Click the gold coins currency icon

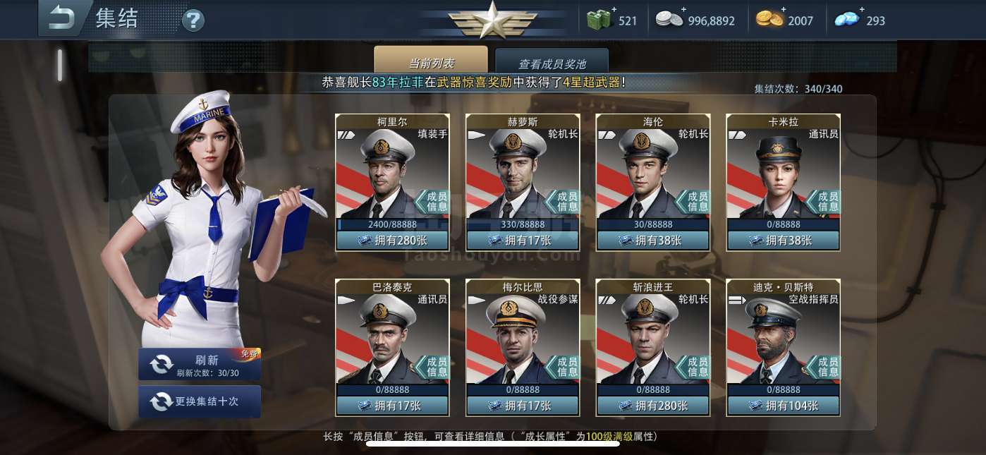(x=769, y=19)
